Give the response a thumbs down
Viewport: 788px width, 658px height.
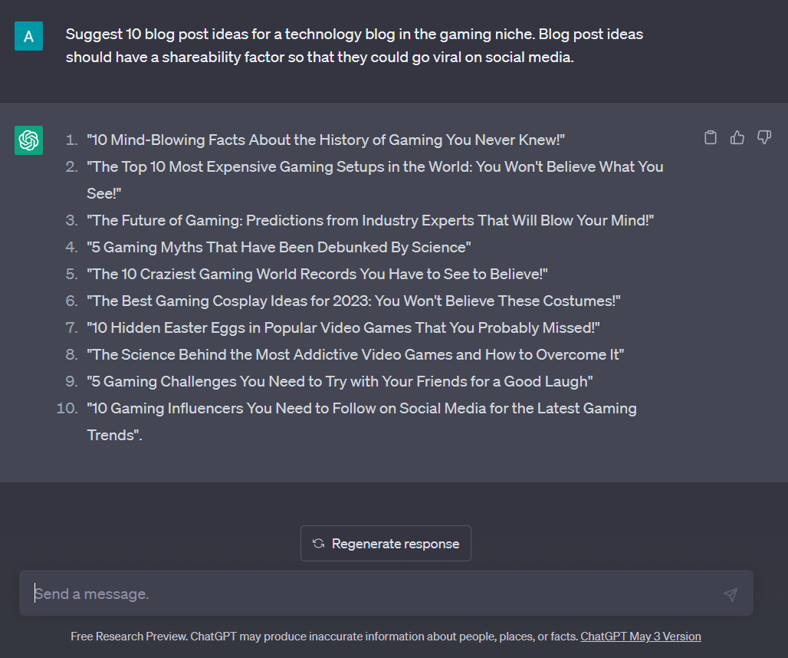(763, 137)
